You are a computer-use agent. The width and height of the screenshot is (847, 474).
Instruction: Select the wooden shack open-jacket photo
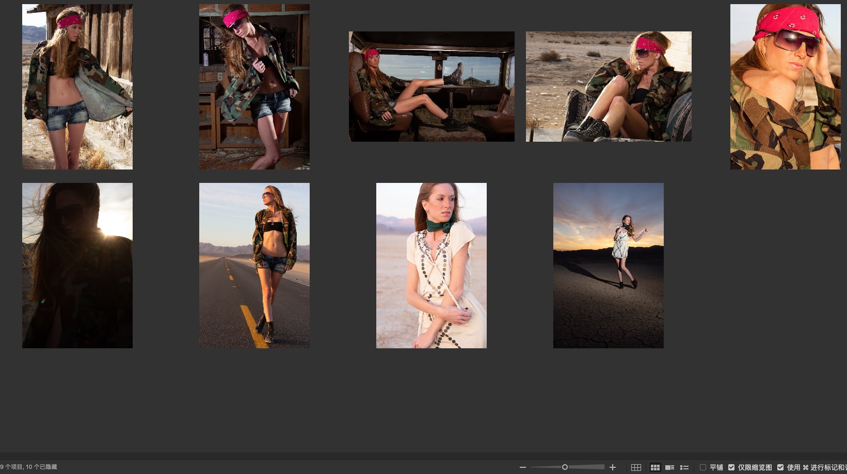coord(77,87)
